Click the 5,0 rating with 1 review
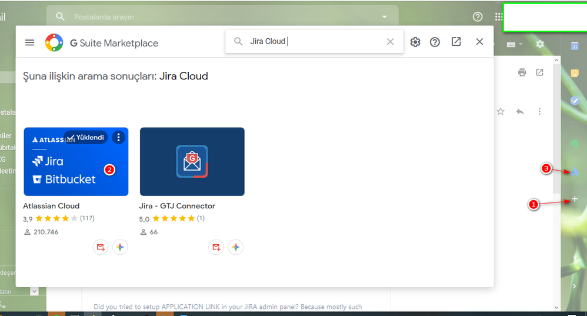587x316 pixels. [x=172, y=218]
